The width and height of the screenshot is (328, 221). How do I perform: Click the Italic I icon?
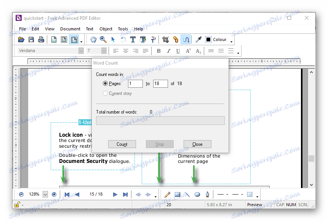coord(169,51)
